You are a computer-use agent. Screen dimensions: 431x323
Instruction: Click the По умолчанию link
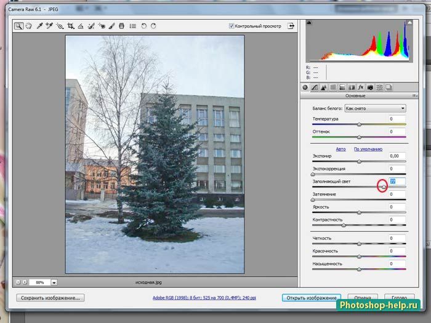point(368,149)
